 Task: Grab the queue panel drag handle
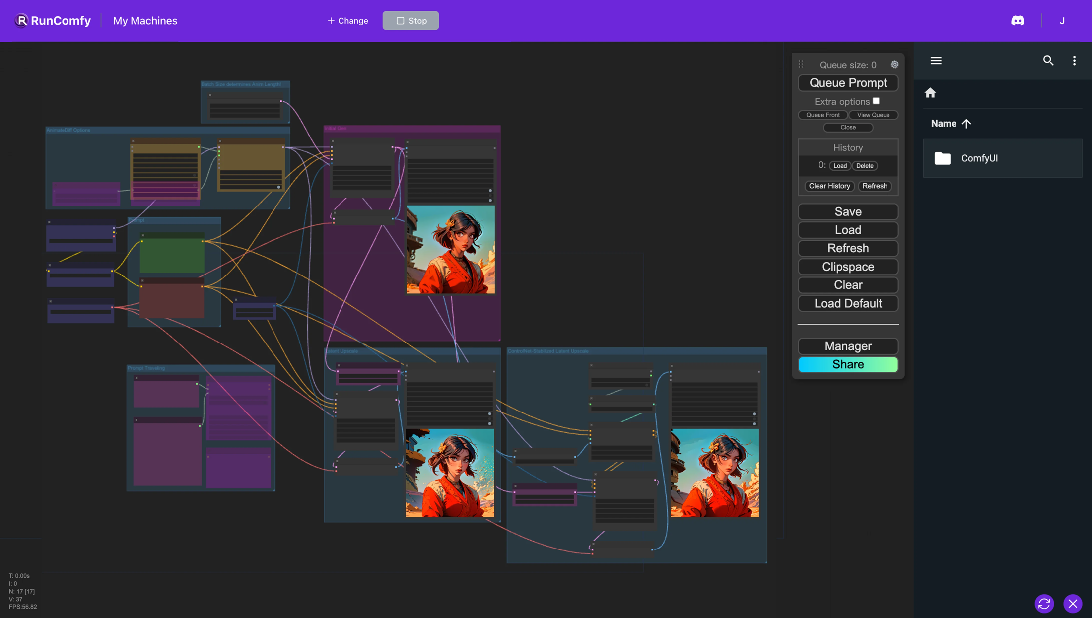801,64
